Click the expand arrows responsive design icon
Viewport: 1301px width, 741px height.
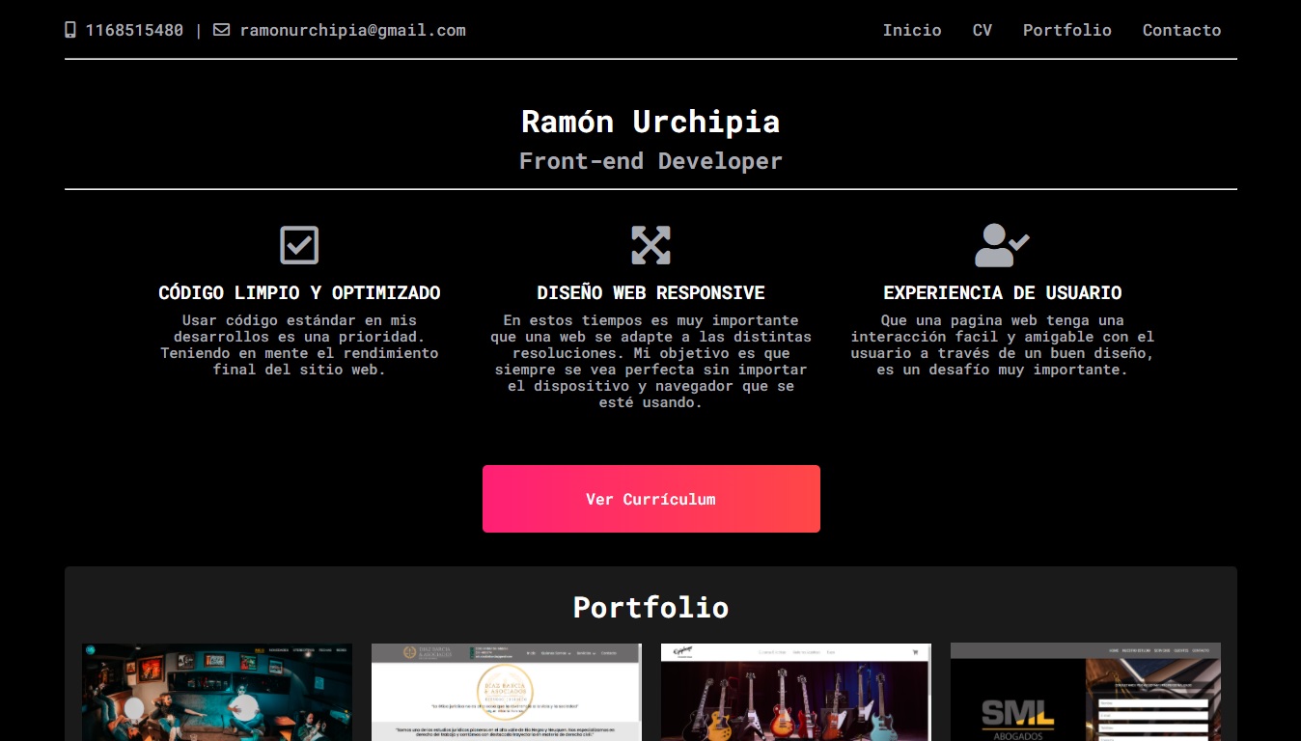[x=650, y=245]
